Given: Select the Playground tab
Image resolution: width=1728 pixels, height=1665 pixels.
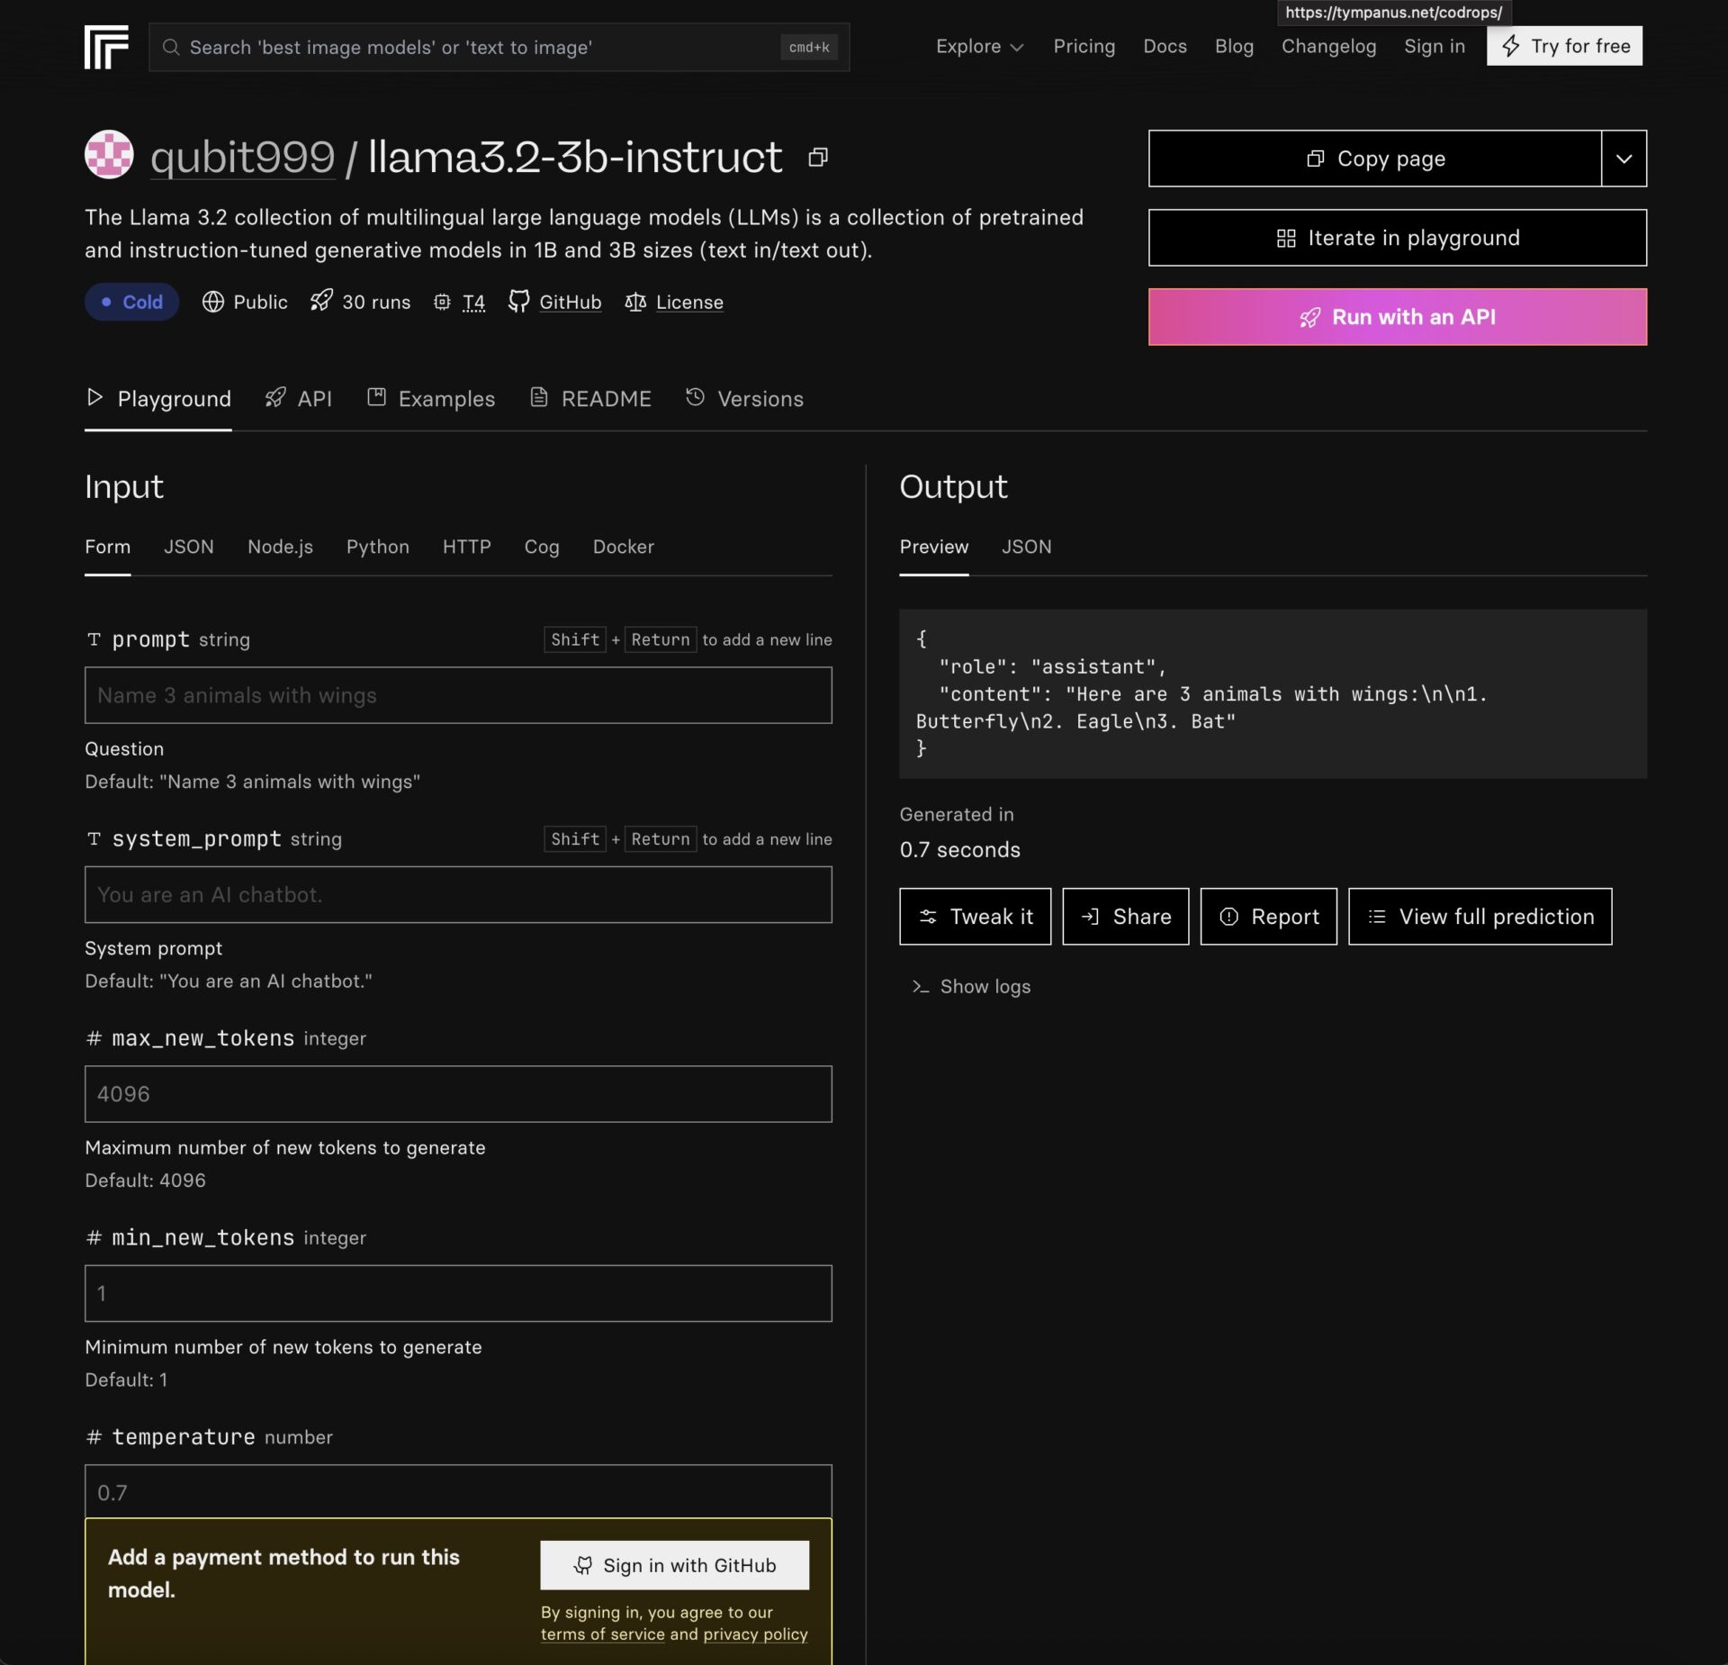Looking at the screenshot, I should [x=158, y=398].
